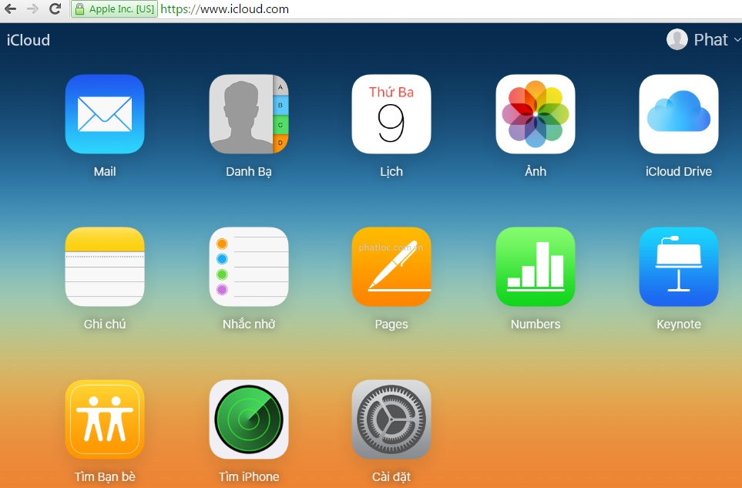Open the Nhắc nhở reminders icon

pyautogui.click(x=249, y=267)
